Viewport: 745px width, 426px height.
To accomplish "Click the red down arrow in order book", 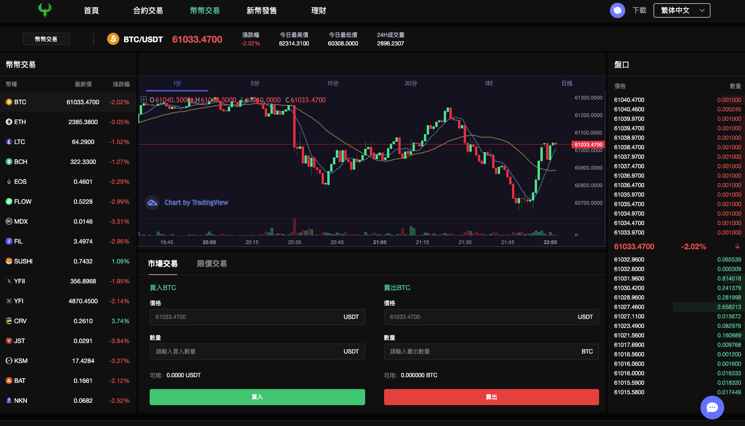I will coord(737,246).
